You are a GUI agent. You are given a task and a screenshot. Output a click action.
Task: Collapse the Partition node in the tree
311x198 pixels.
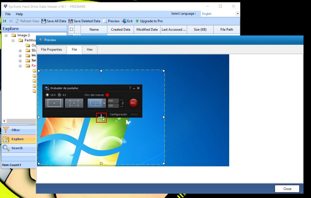point(13,41)
